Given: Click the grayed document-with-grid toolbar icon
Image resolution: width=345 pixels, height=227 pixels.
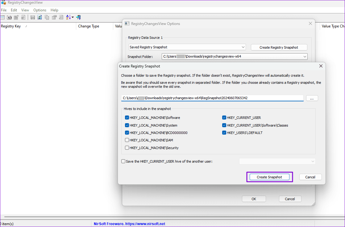Looking at the screenshot, I should click(x=23, y=17).
